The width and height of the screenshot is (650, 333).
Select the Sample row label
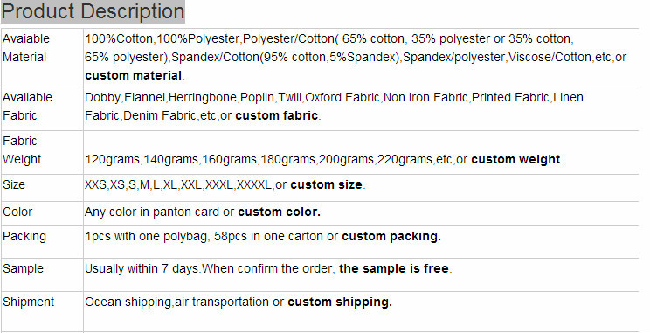point(24,268)
